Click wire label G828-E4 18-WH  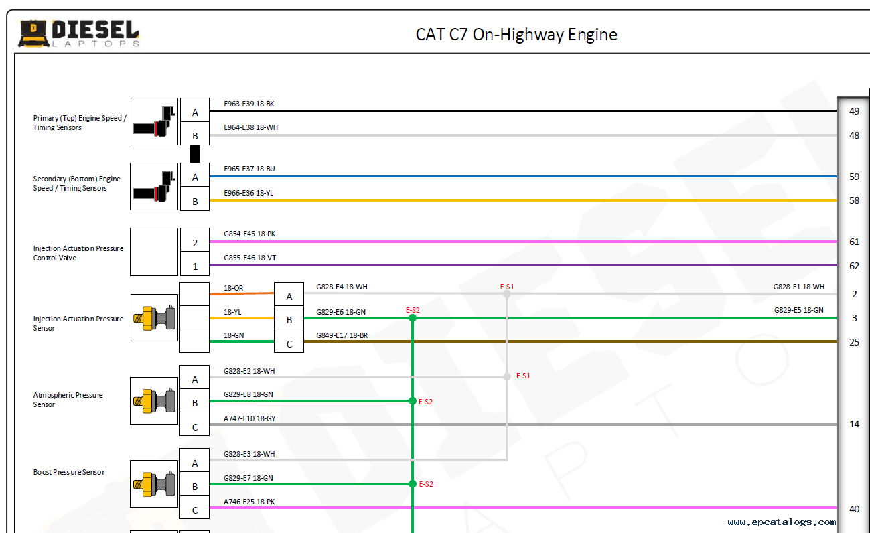(342, 287)
